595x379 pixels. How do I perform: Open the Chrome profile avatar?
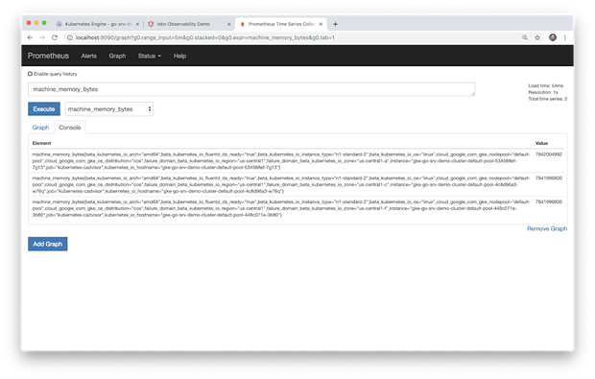coord(553,37)
